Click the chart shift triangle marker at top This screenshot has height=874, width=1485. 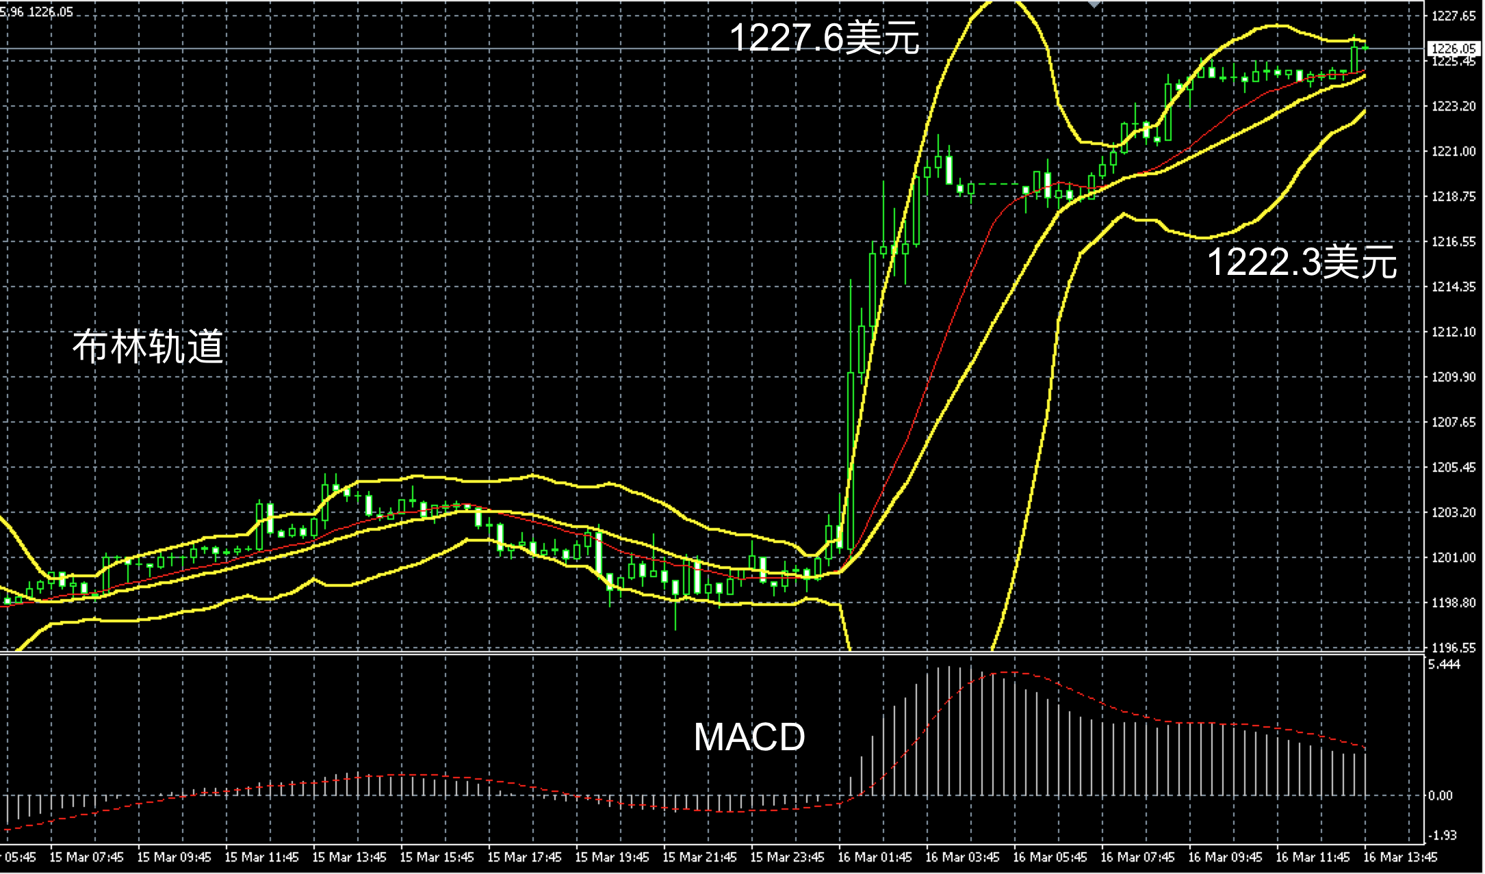click(1094, 4)
